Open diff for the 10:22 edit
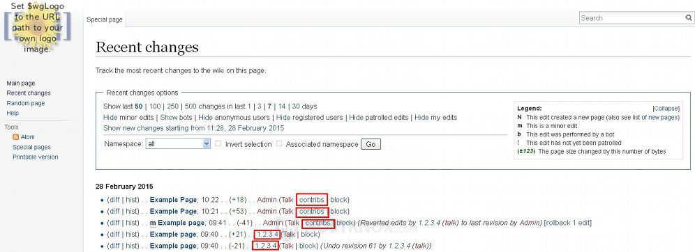Screen dimensions: 695x252 pyautogui.click(x=114, y=200)
